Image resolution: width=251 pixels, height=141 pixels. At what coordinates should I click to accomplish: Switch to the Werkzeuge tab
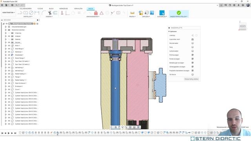64,9
